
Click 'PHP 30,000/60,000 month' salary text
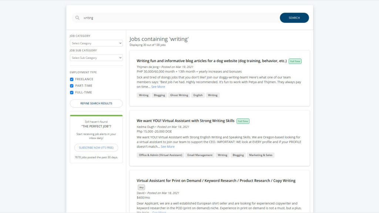click(189, 71)
